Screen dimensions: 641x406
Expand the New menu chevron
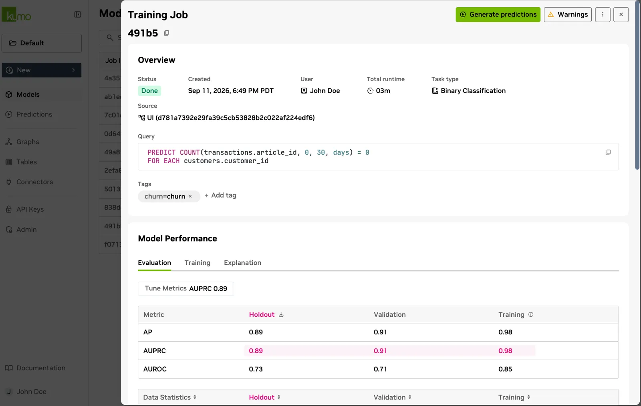pyautogui.click(x=73, y=70)
